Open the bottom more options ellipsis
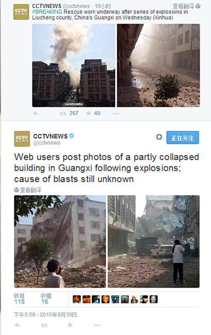This screenshot has width=211, height=335. tap(97, 325)
